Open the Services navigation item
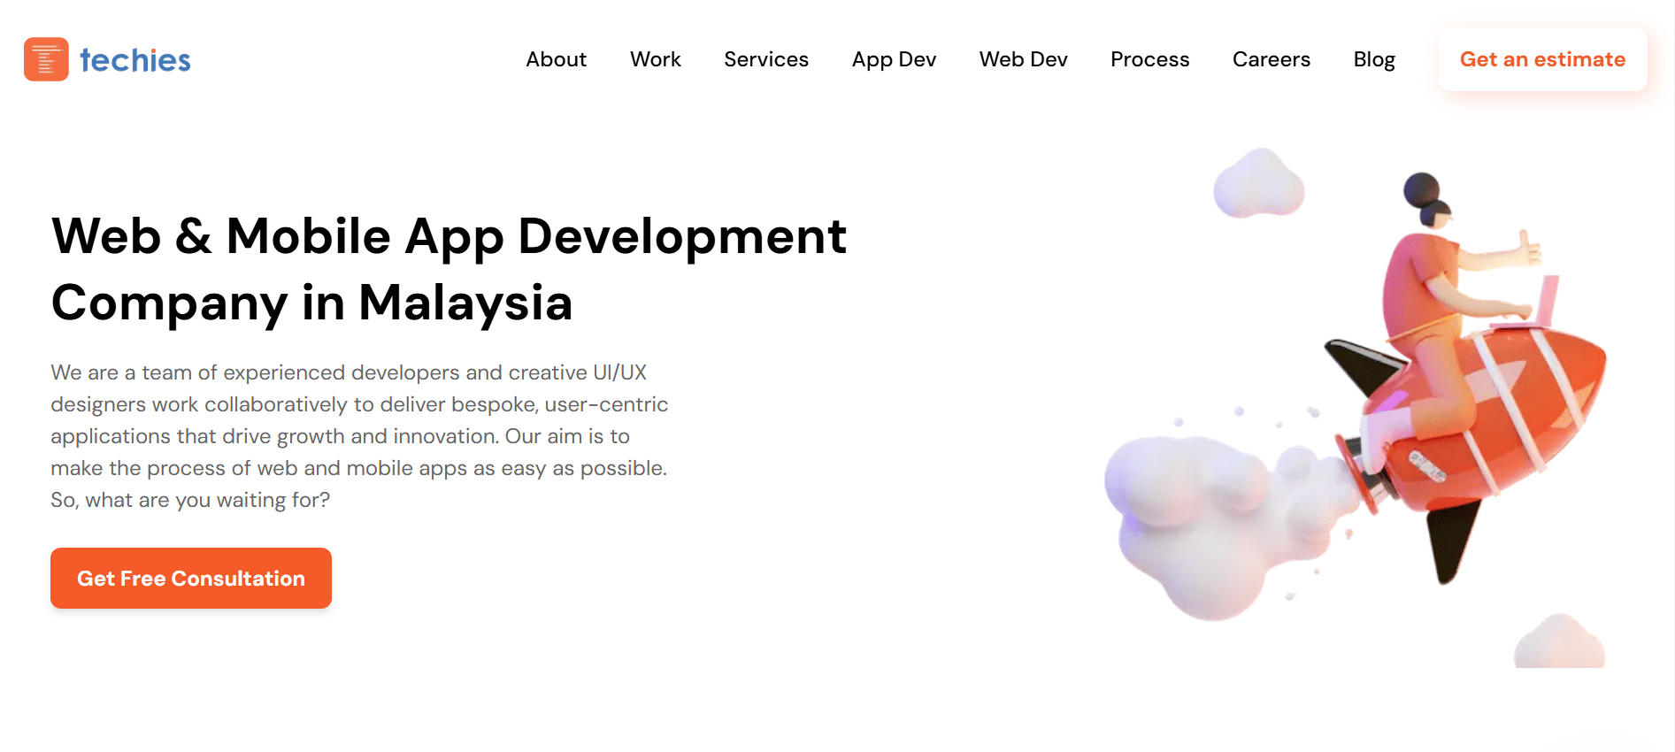Viewport: 1675px width, 752px height. pos(765,59)
